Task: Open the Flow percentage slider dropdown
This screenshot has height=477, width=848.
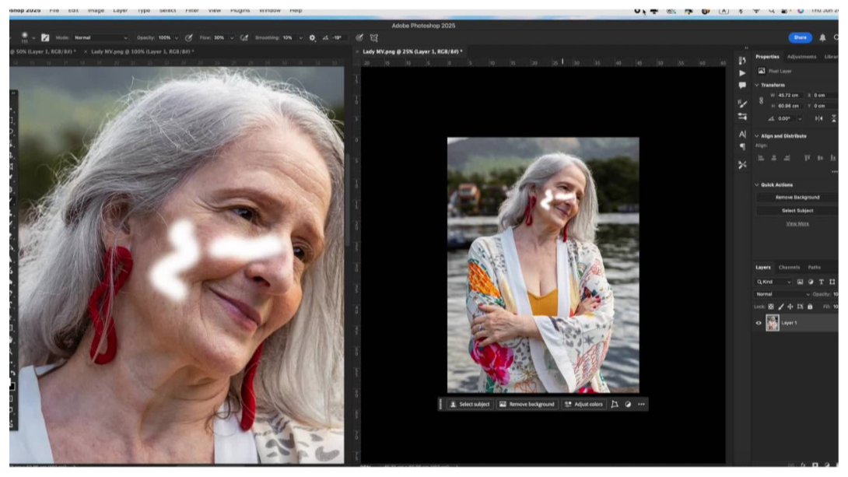Action: click(233, 37)
